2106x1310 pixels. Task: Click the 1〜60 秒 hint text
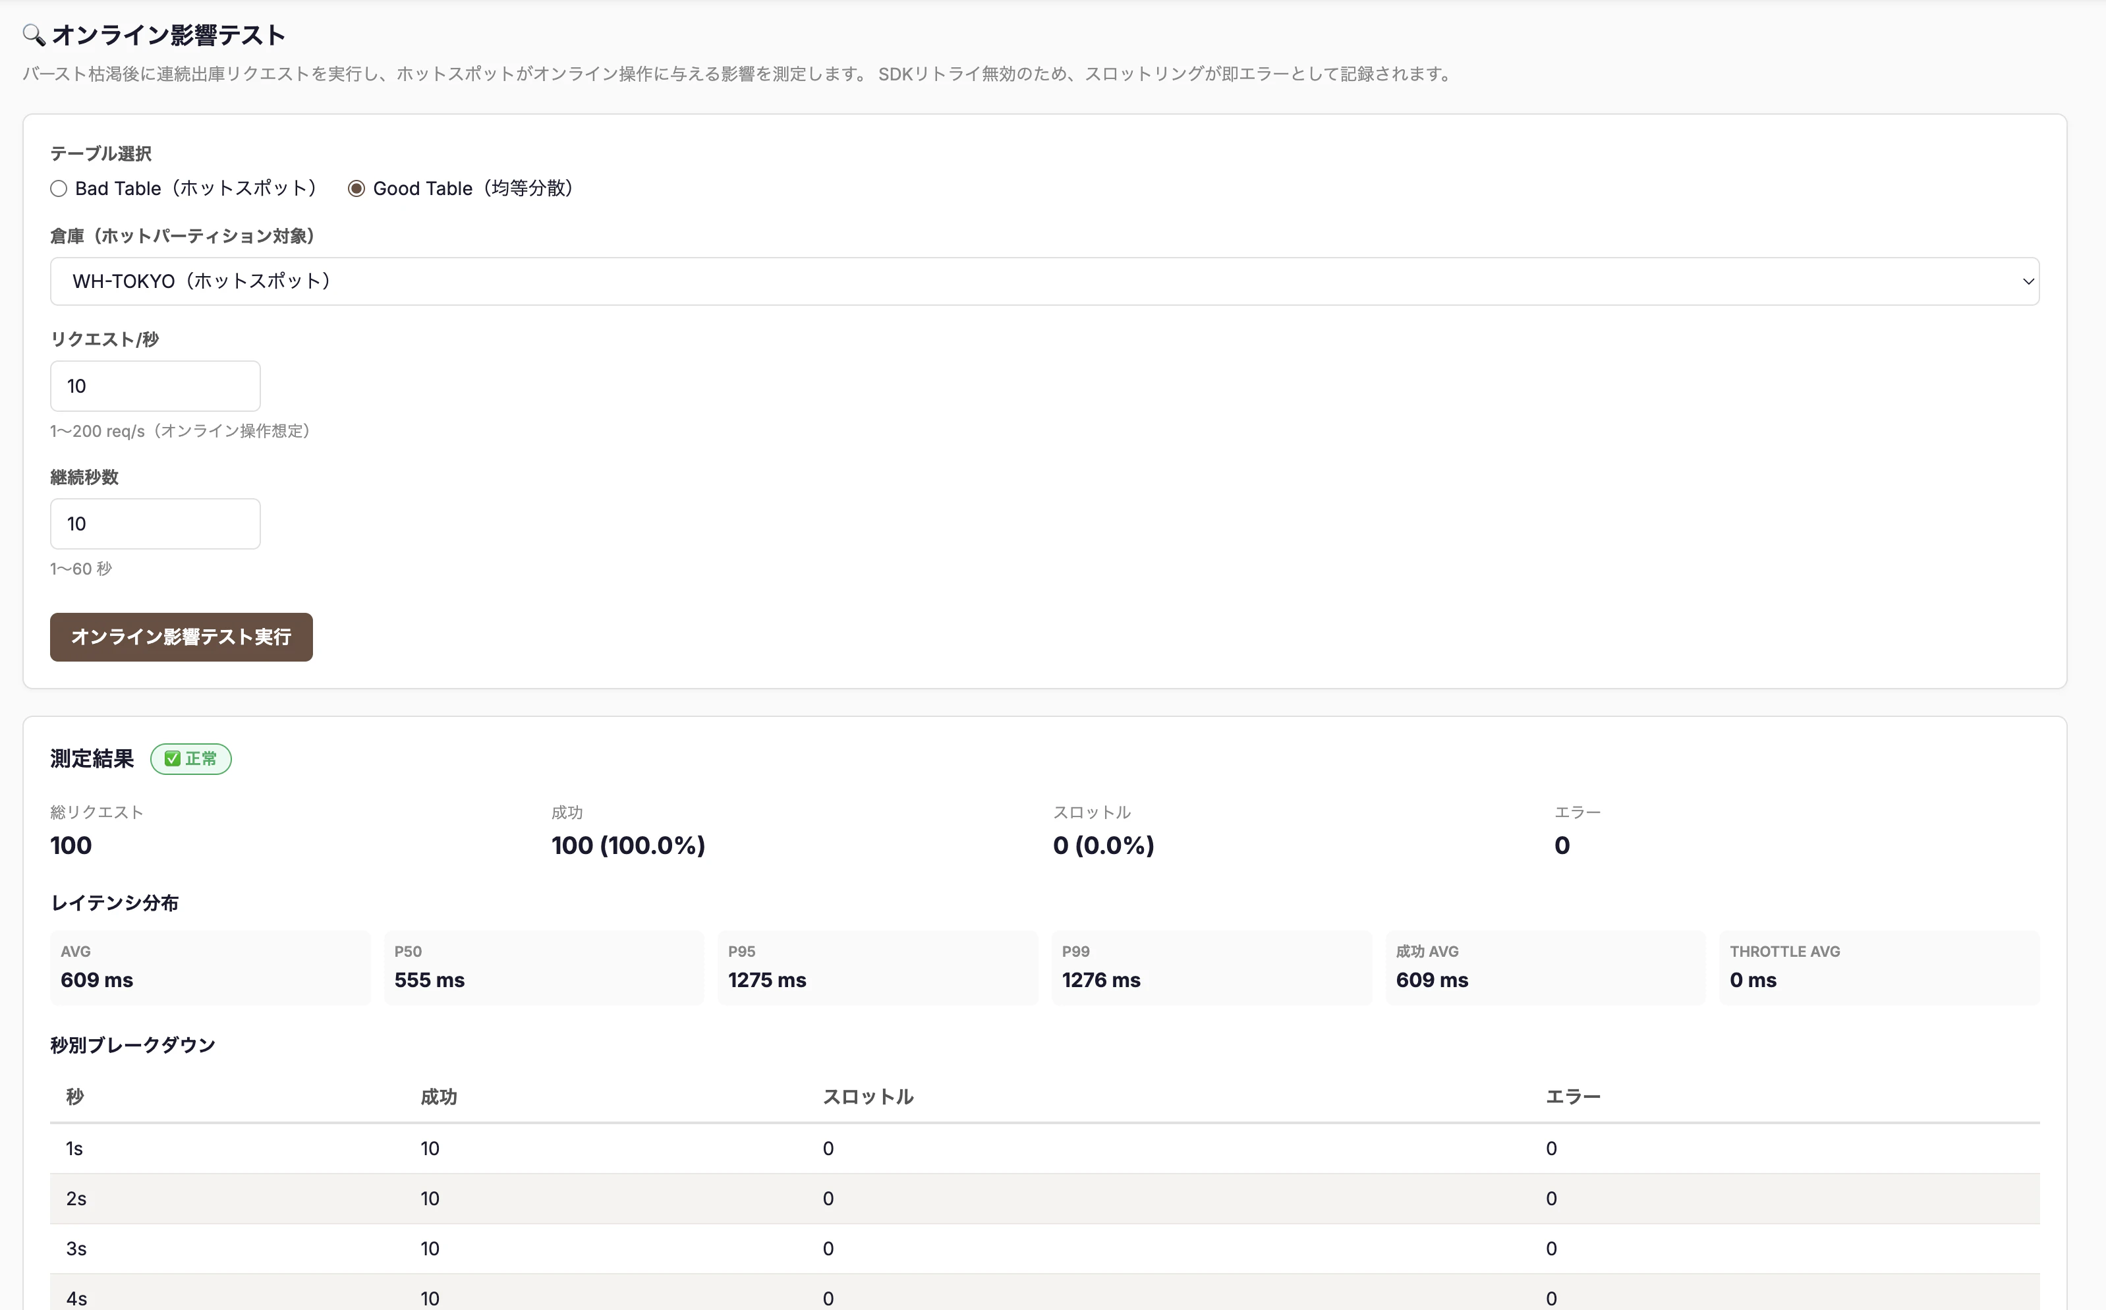(x=80, y=569)
